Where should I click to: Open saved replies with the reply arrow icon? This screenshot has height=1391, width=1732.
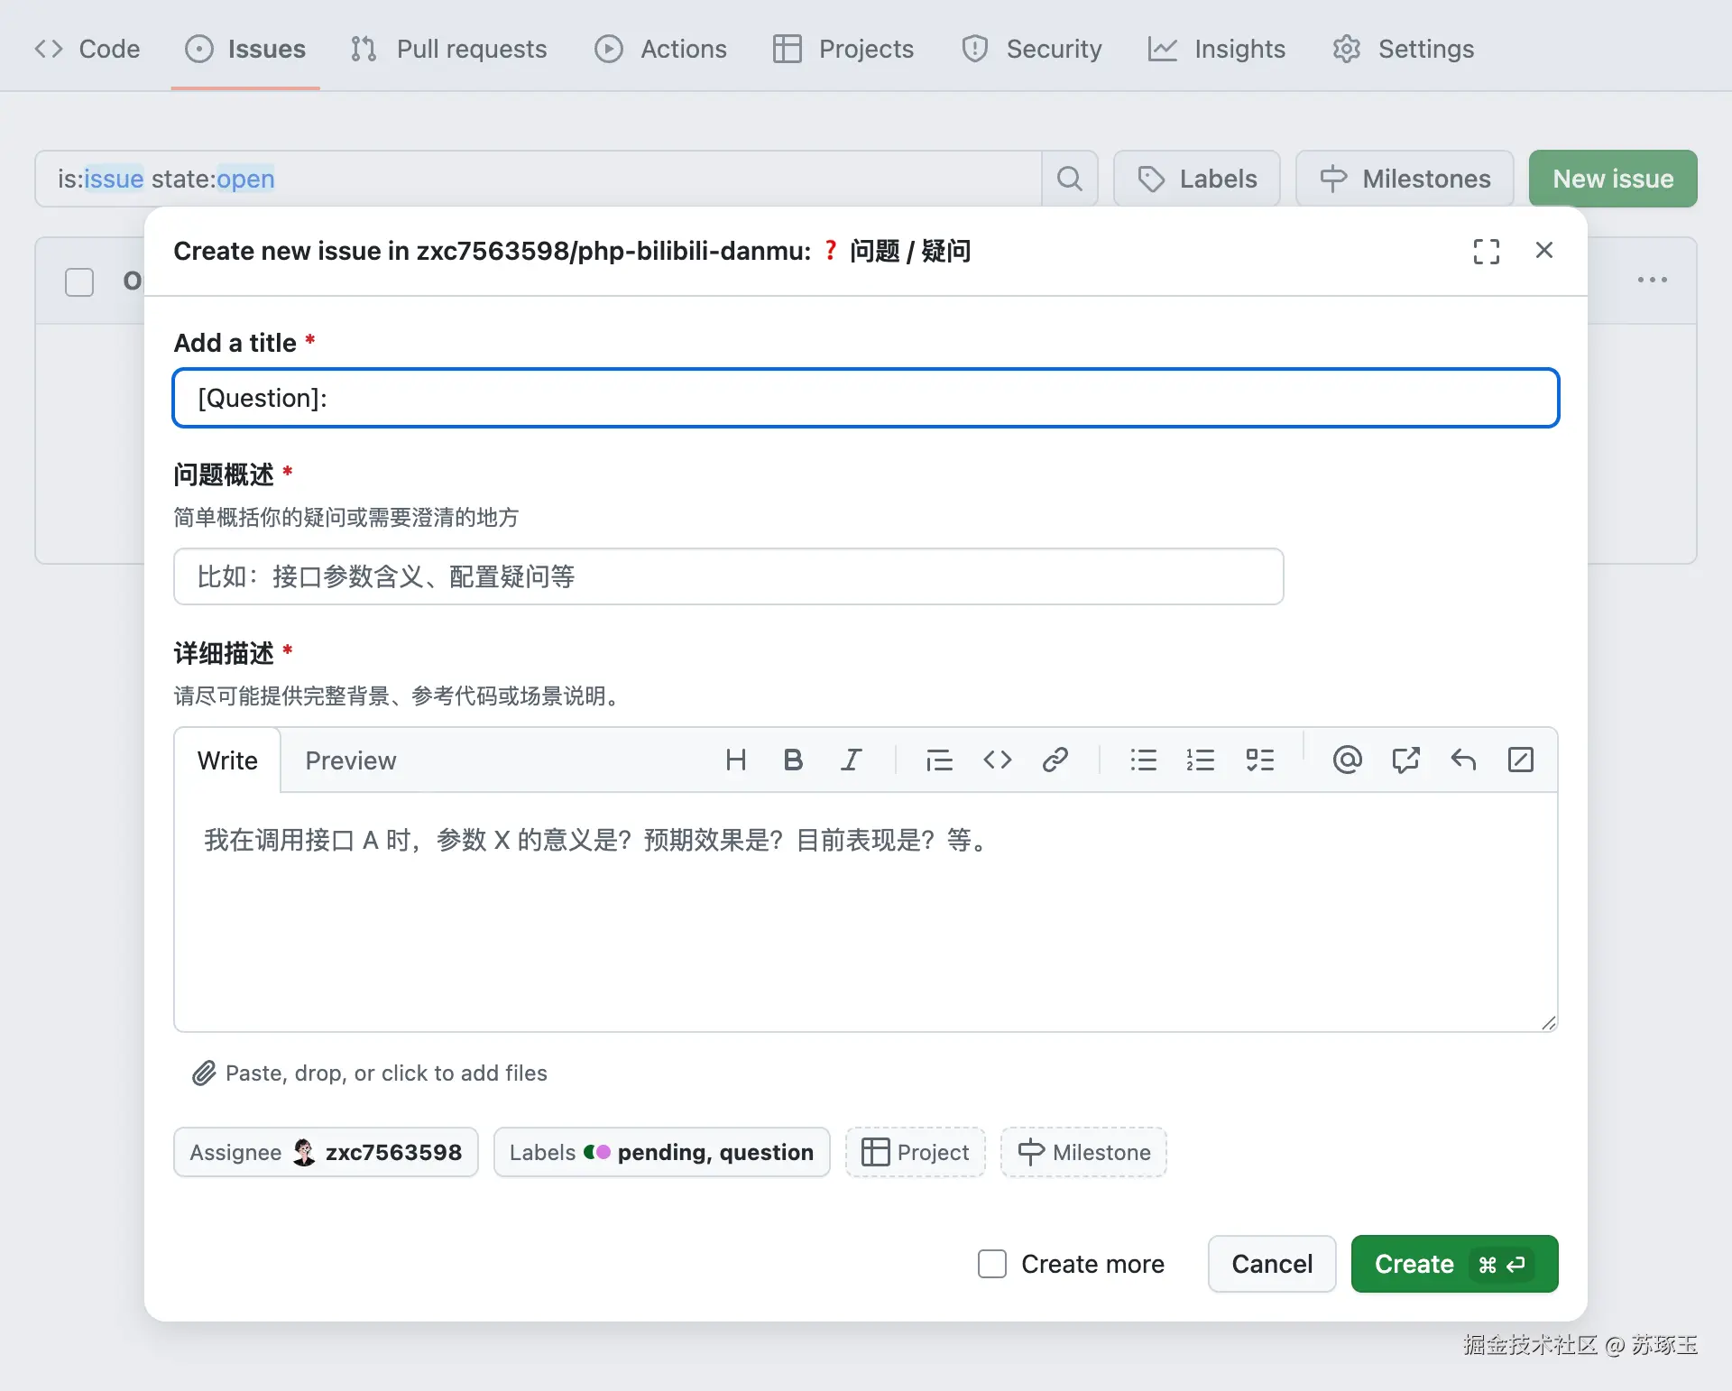pos(1463,760)
